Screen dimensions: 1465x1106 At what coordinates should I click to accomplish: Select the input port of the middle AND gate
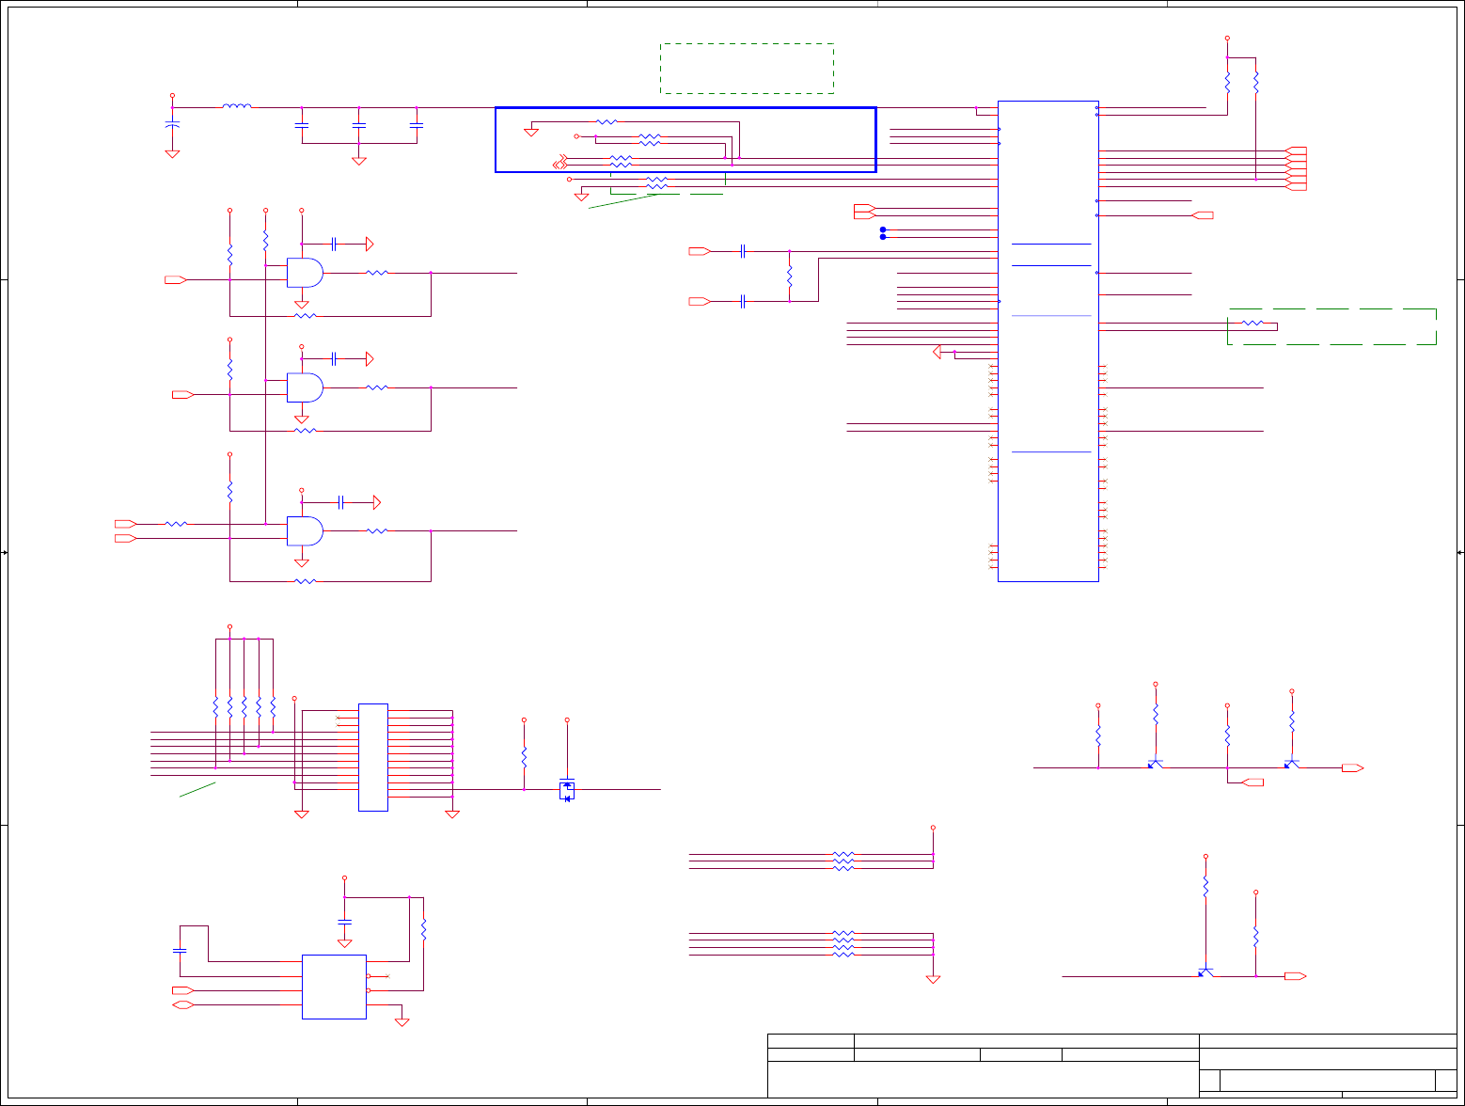[183, 394]
